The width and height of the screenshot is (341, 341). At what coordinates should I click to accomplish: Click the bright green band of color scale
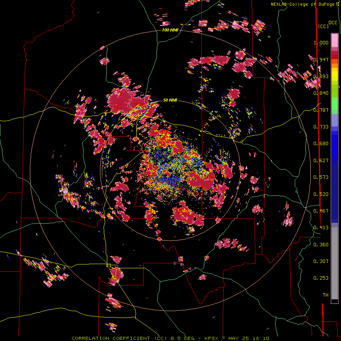[x=335, y=103]
